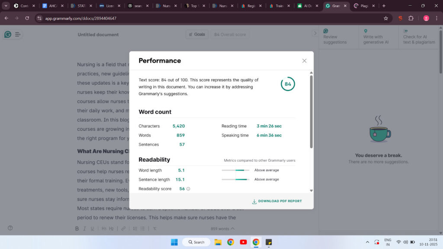Open the help question mark icon
This screenshot has width=443, height=249.
[10, 228]
